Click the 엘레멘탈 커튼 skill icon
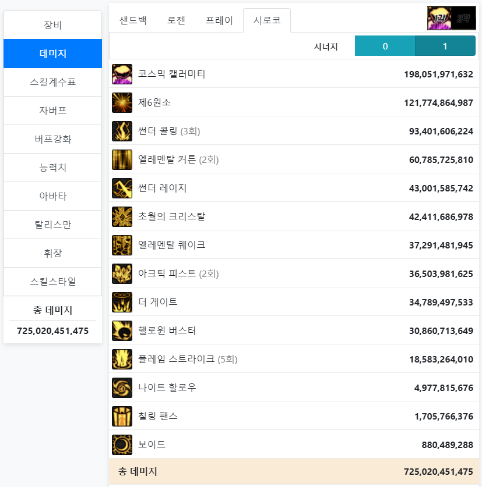 click(122, 159)
